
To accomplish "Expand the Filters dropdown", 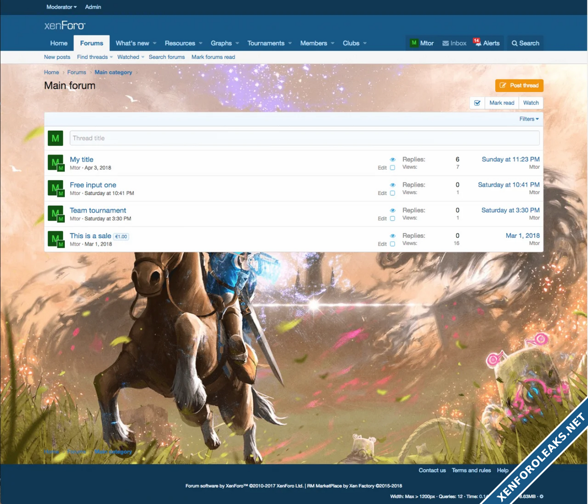I will [x=529, y=119].
